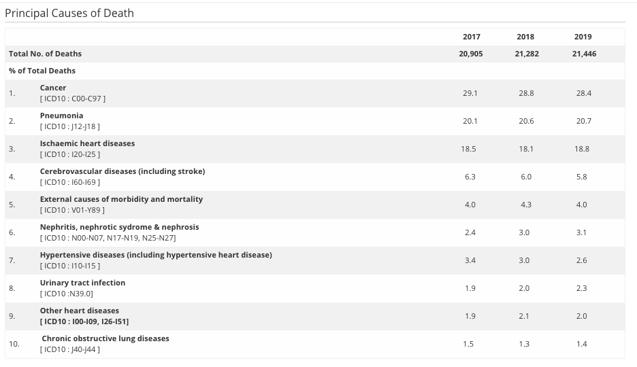Click the % of Total Deaths subheading
637x367 pixels.
[x=42, y=71]
